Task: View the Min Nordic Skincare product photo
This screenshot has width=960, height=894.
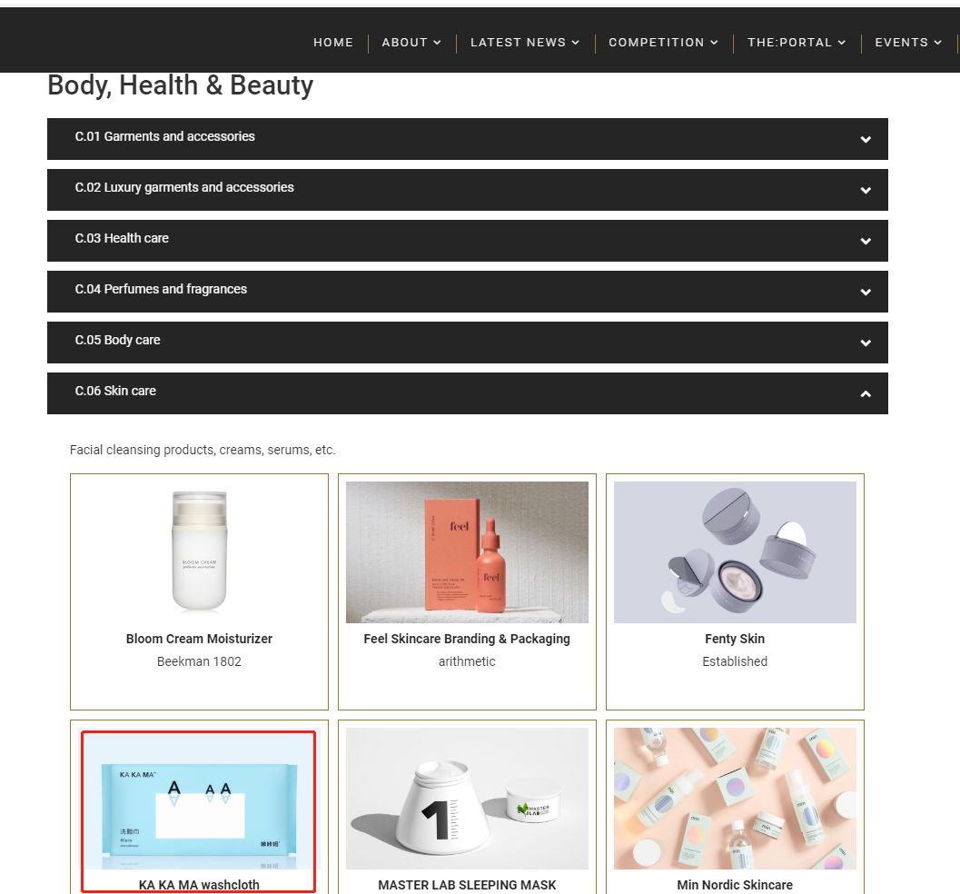Action: pyautogui.click(x=735, y=799)
